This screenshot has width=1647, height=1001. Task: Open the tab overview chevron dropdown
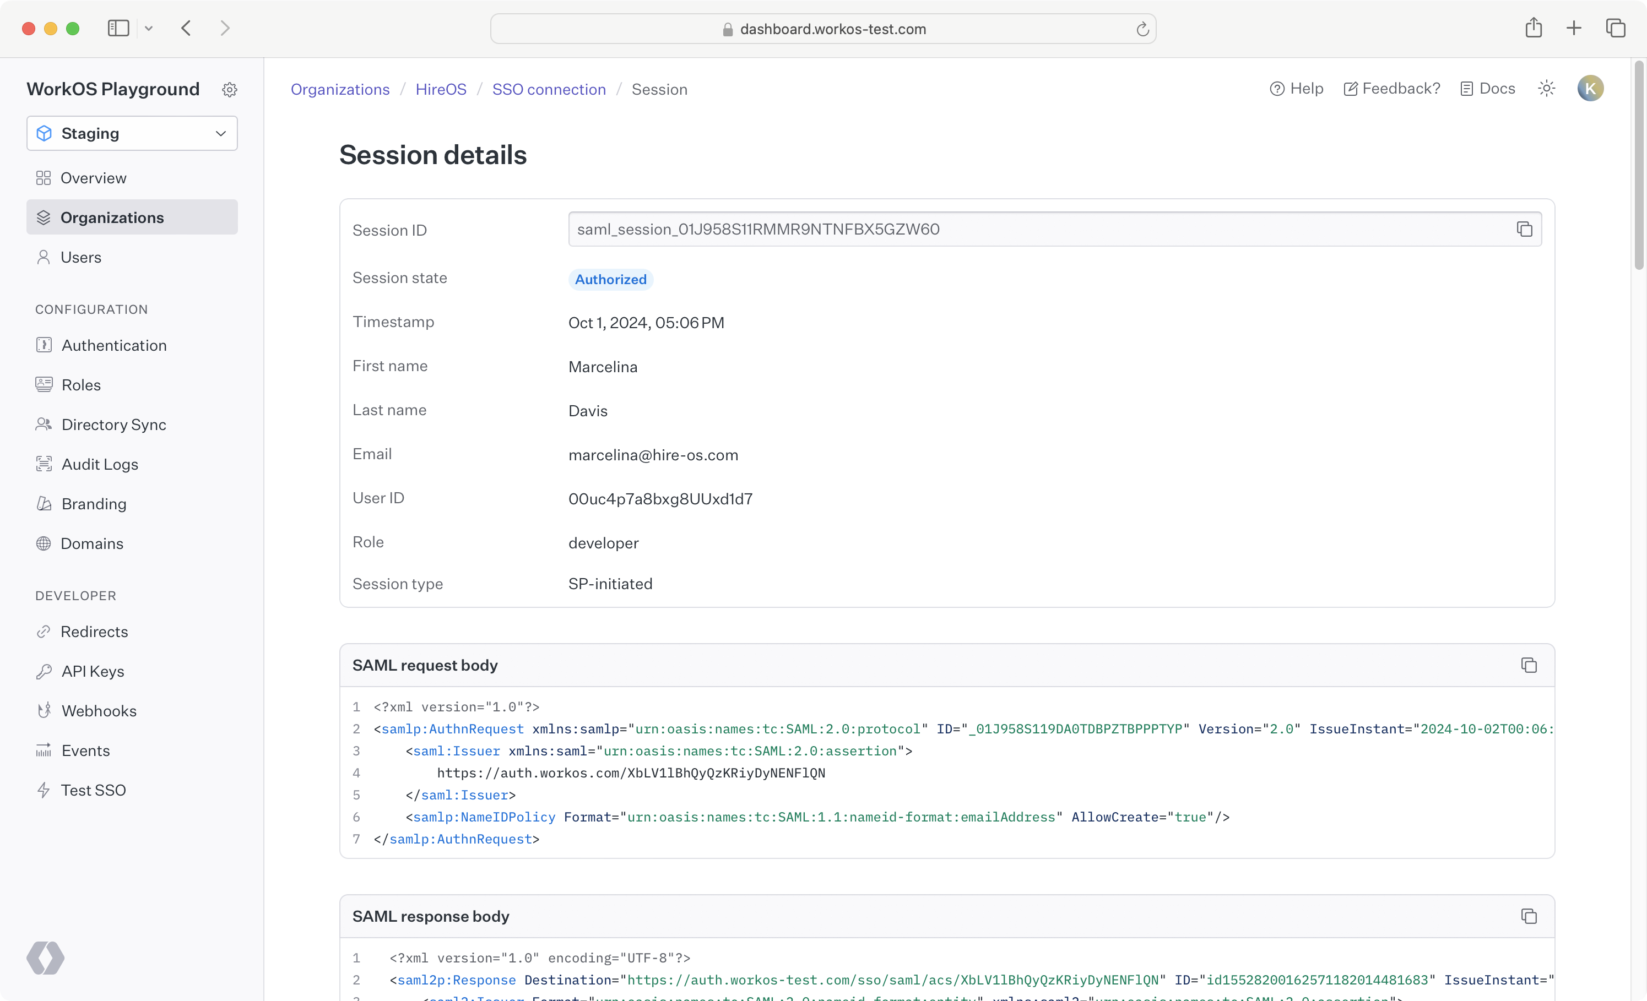tap(148, 28)
